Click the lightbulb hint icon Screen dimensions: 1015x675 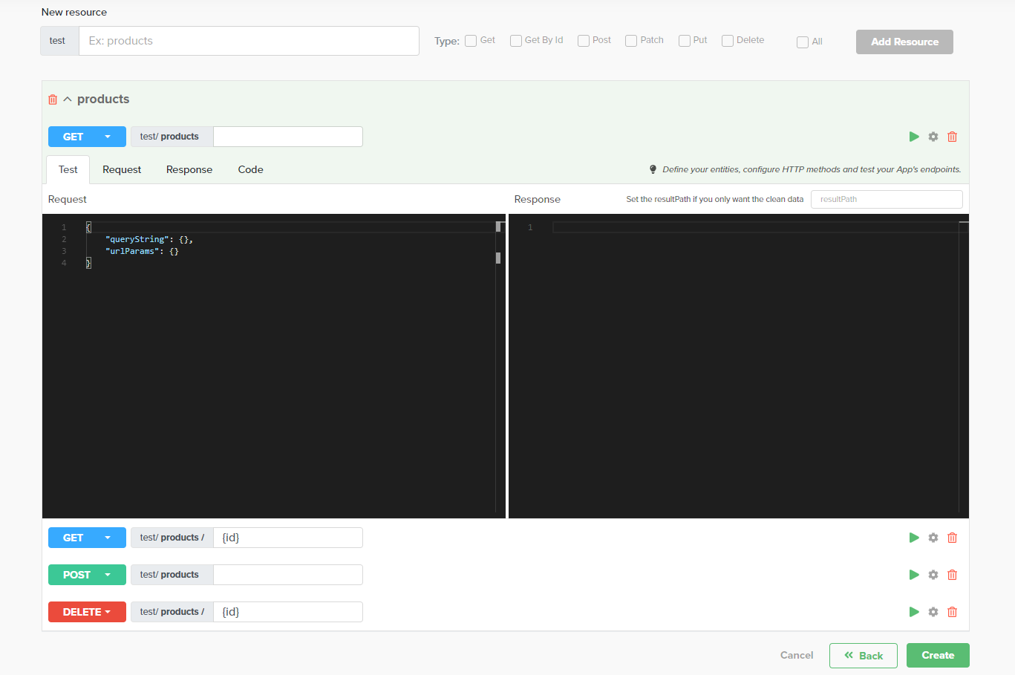(653, 169)
